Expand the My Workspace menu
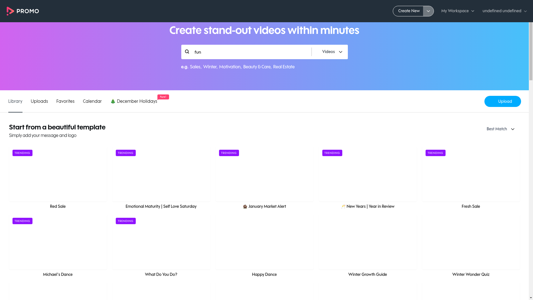Screen dimensions: 533x300 coord(458,11)
